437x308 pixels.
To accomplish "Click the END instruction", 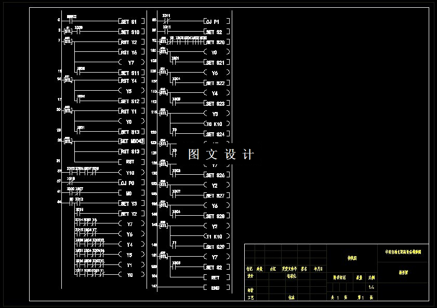I will click(217, 288).
